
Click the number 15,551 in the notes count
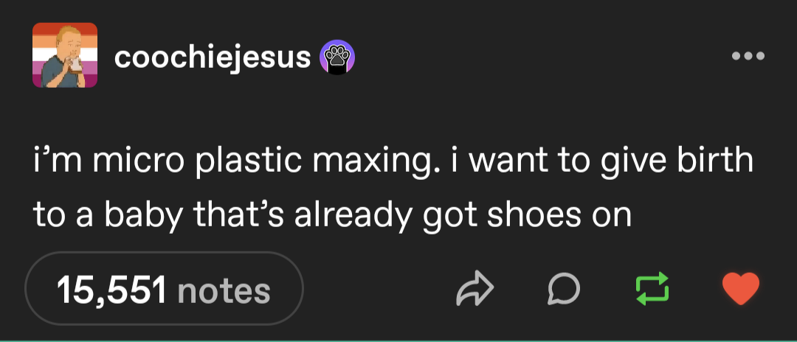coord(113,290)
